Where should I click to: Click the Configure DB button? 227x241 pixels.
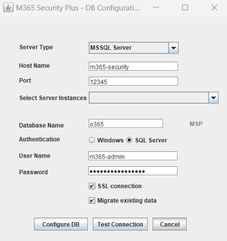(x=61, y=224)
